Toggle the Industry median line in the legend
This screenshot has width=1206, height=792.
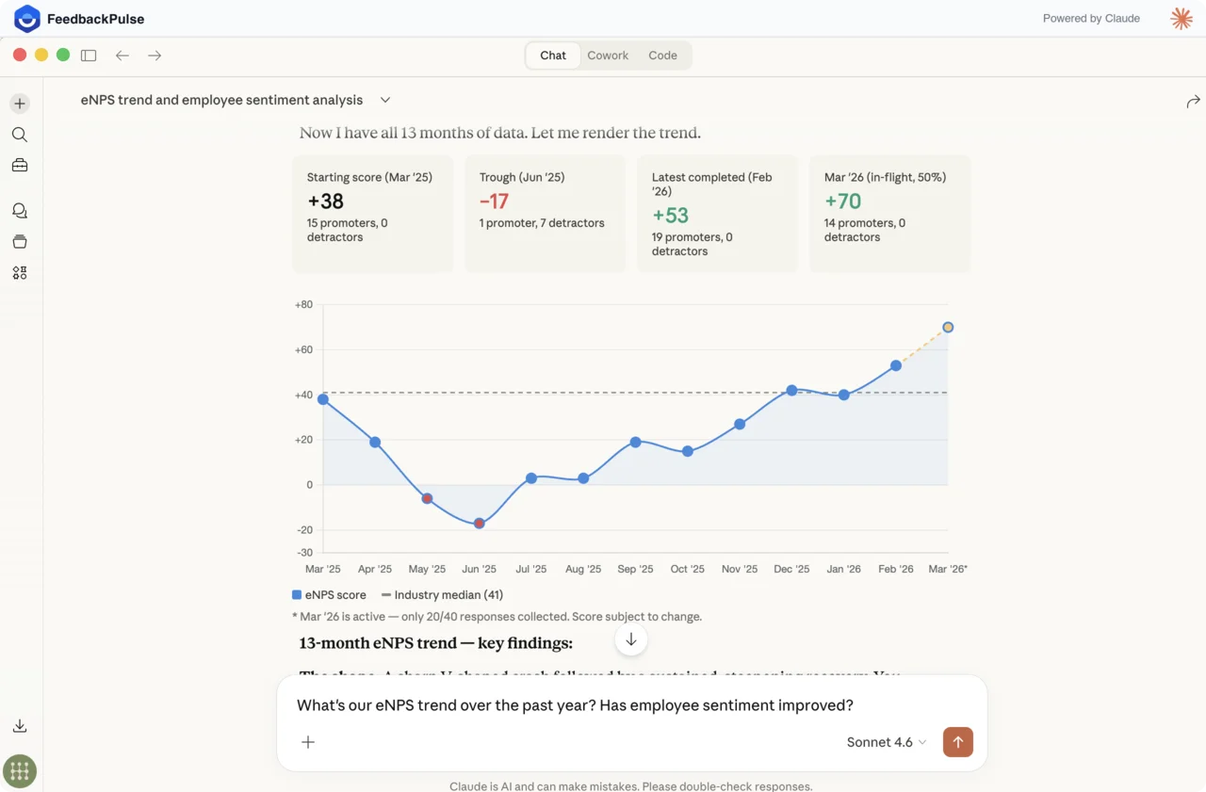441,594
